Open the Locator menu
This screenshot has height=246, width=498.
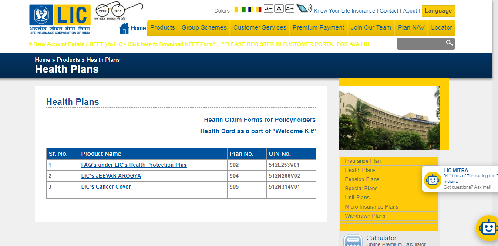(441, 28)
